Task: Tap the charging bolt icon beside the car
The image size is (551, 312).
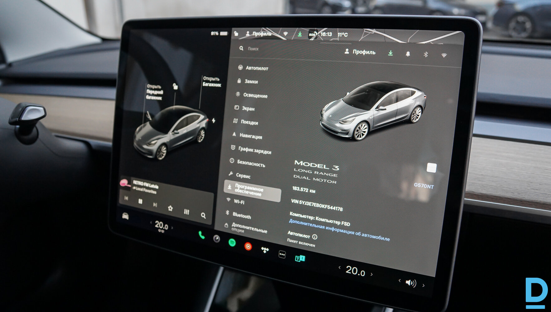Action: [x=214, y=120]
